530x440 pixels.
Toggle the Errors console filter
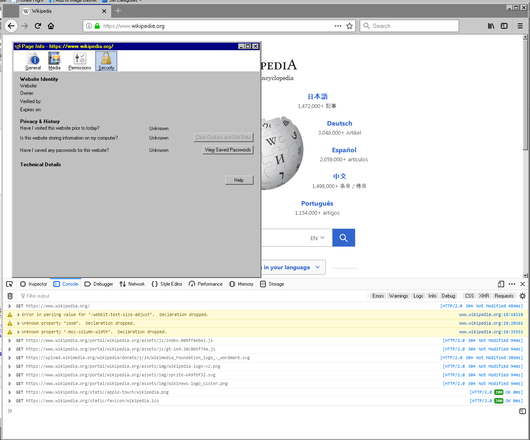pyautogui.click(x=378, y=296)
